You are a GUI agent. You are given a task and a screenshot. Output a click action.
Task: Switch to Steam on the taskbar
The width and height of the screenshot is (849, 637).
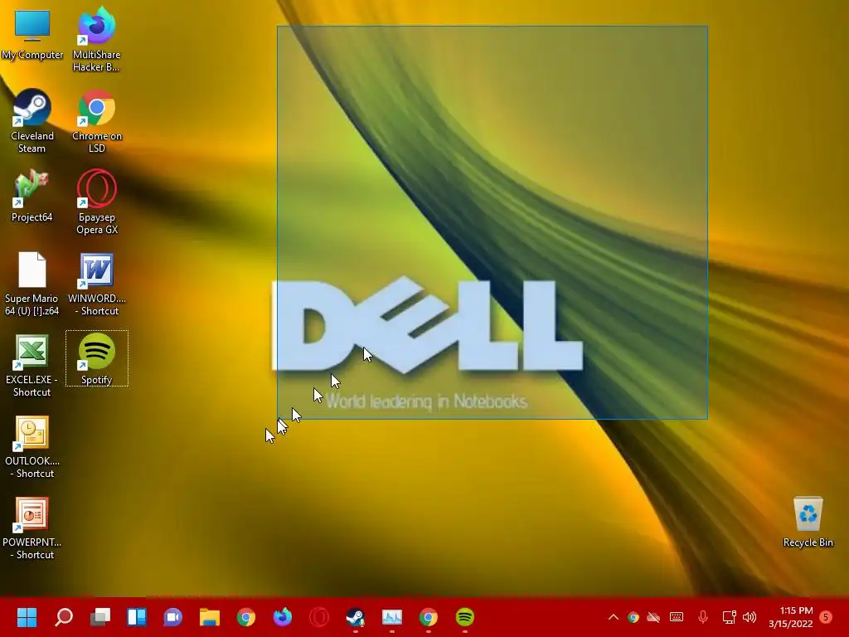[355, 617]
